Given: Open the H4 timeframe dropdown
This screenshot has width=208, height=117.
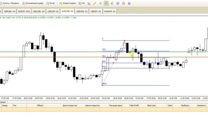Looking at the screenshot, I should click(x=82, y=3).
